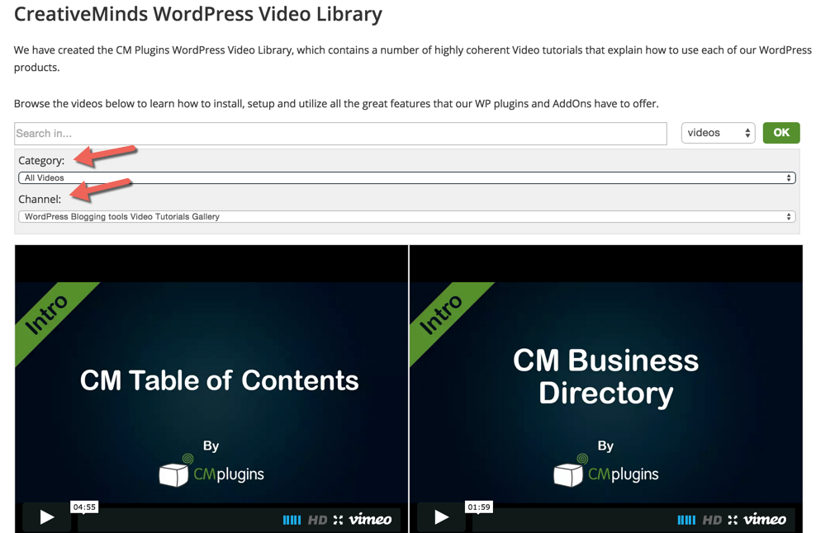Adjust volume bars on CM Table of Contents video

(x=292, y=520)
